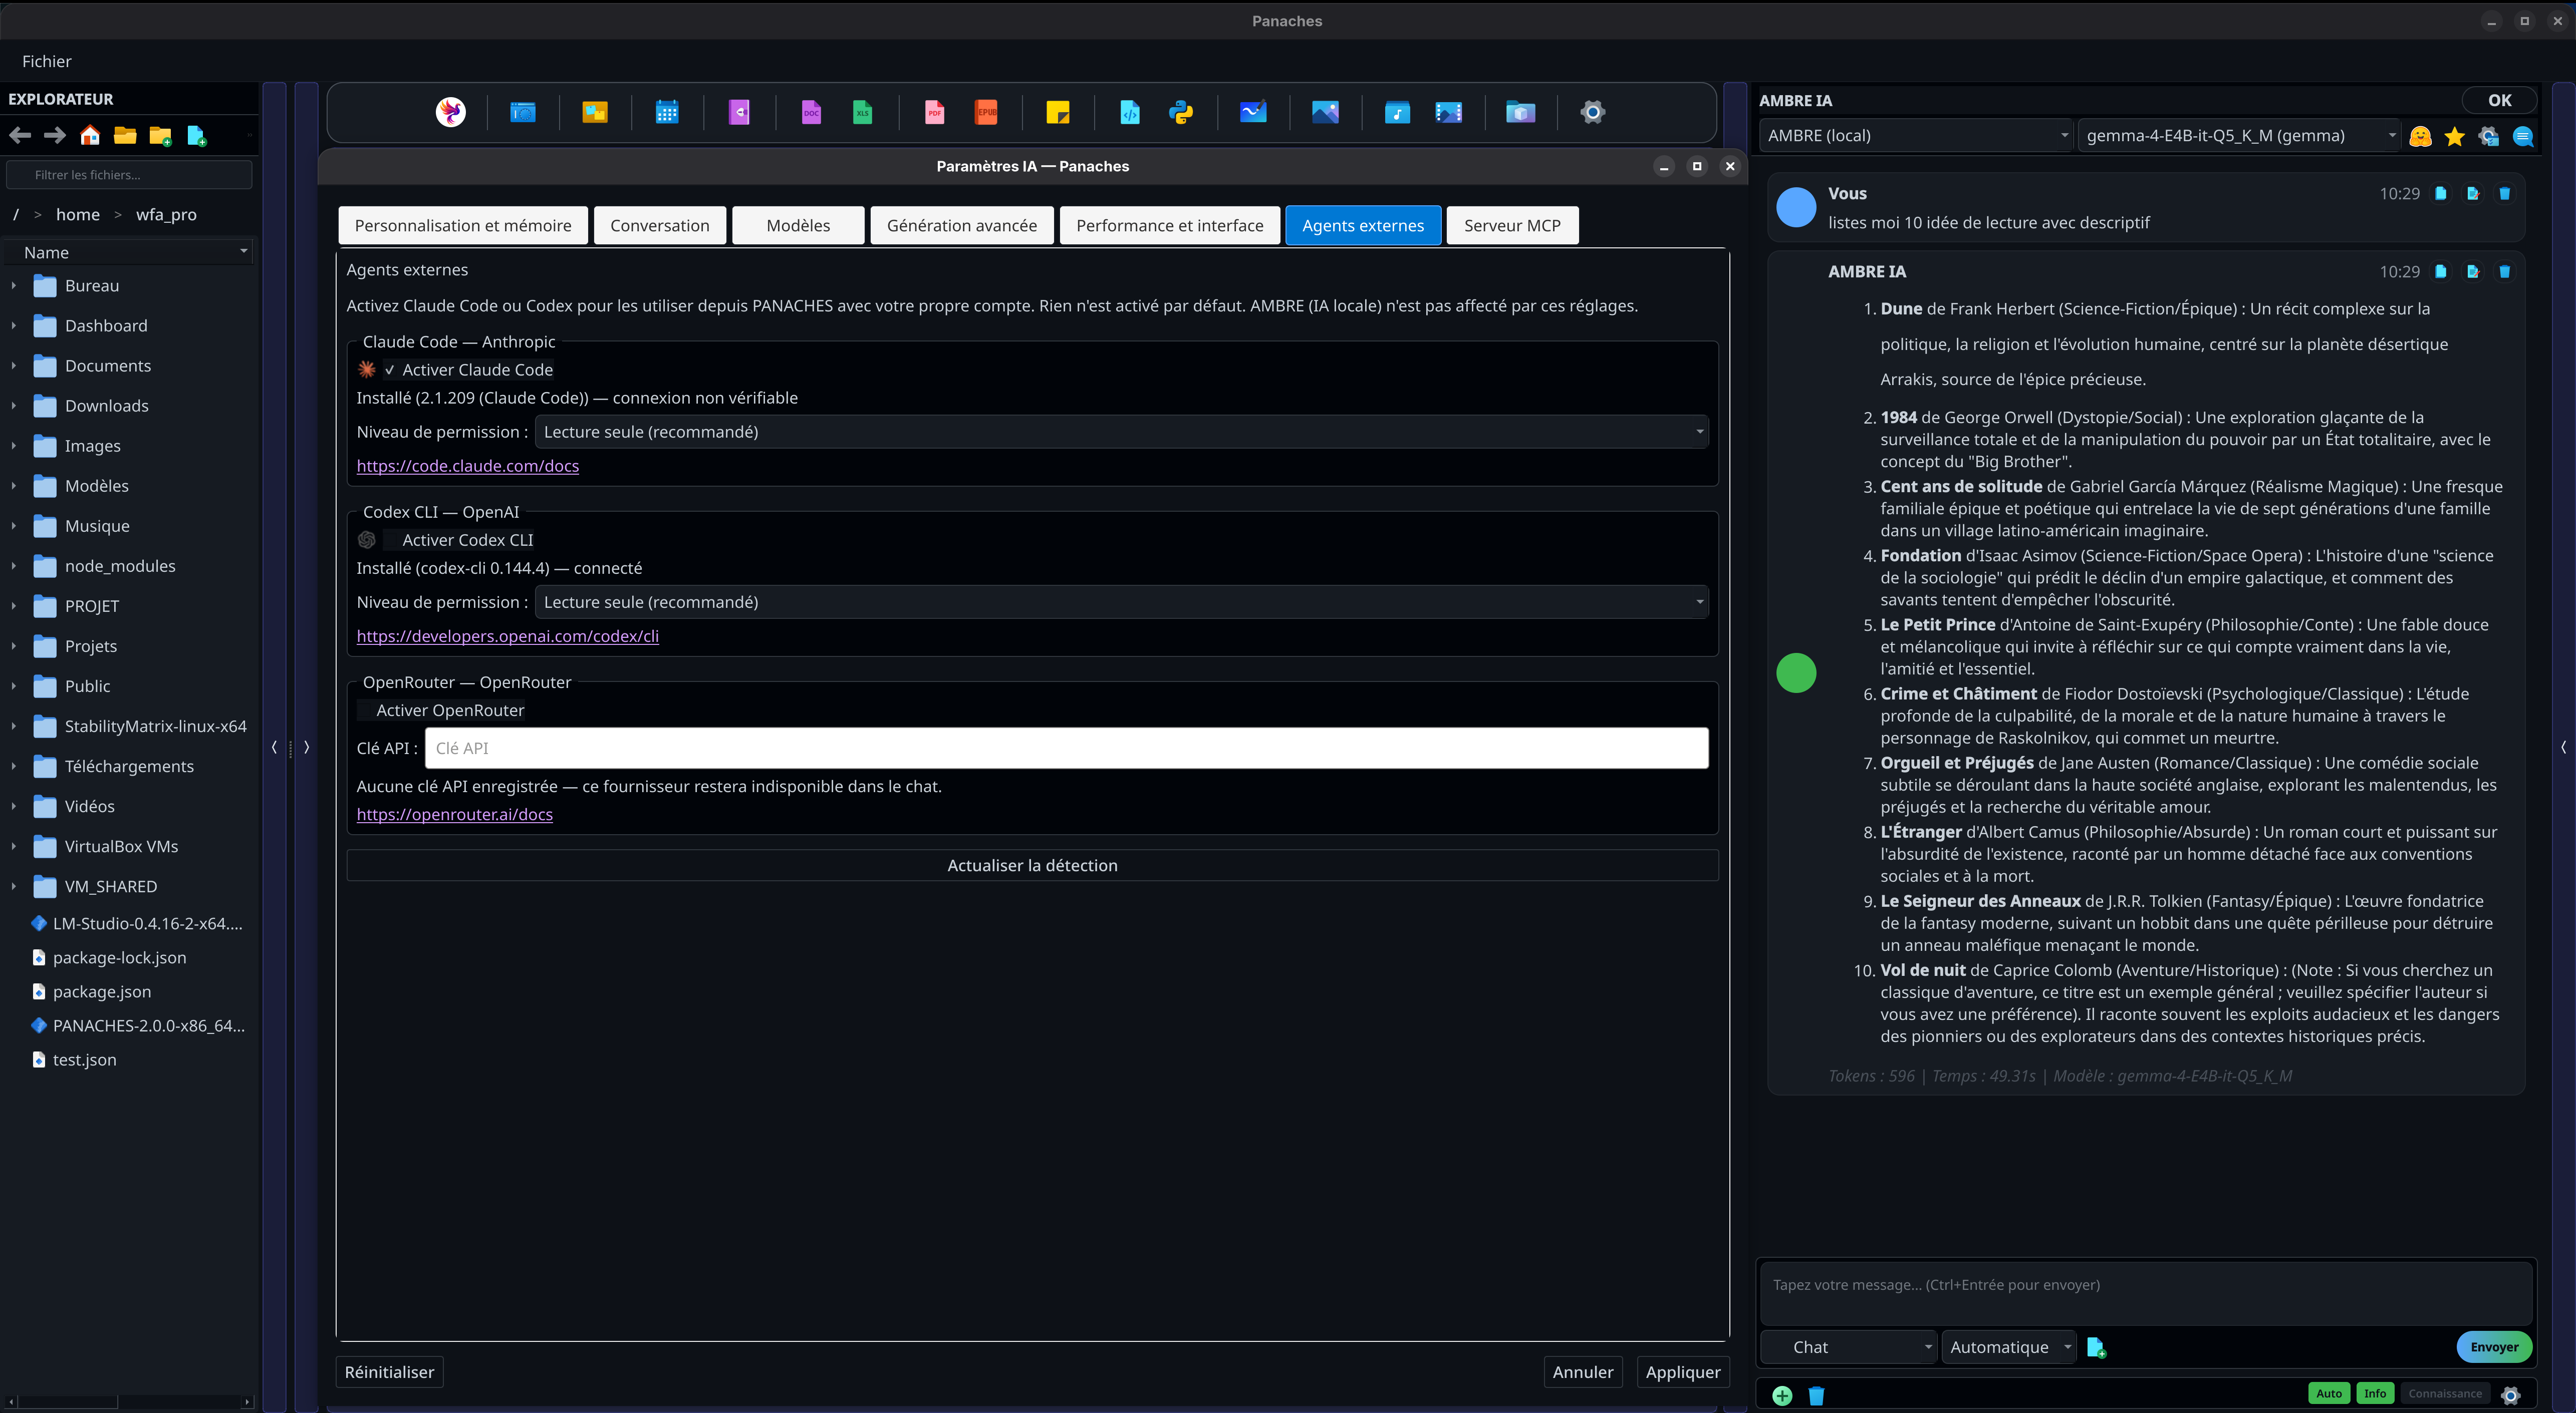The height and width of the screenshot is (1413, 2576).
Task: Click the Filtrer les fichiers search field
Action: 129,175
